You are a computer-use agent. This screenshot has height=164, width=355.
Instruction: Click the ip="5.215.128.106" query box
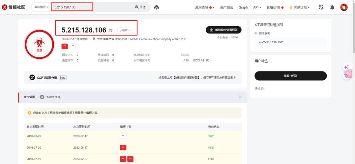(291, 42)
